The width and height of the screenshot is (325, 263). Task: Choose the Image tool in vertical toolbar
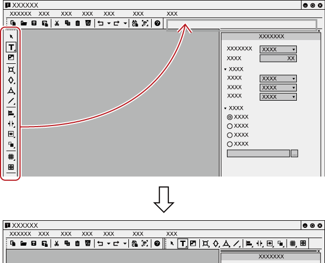tap(11, 57)
